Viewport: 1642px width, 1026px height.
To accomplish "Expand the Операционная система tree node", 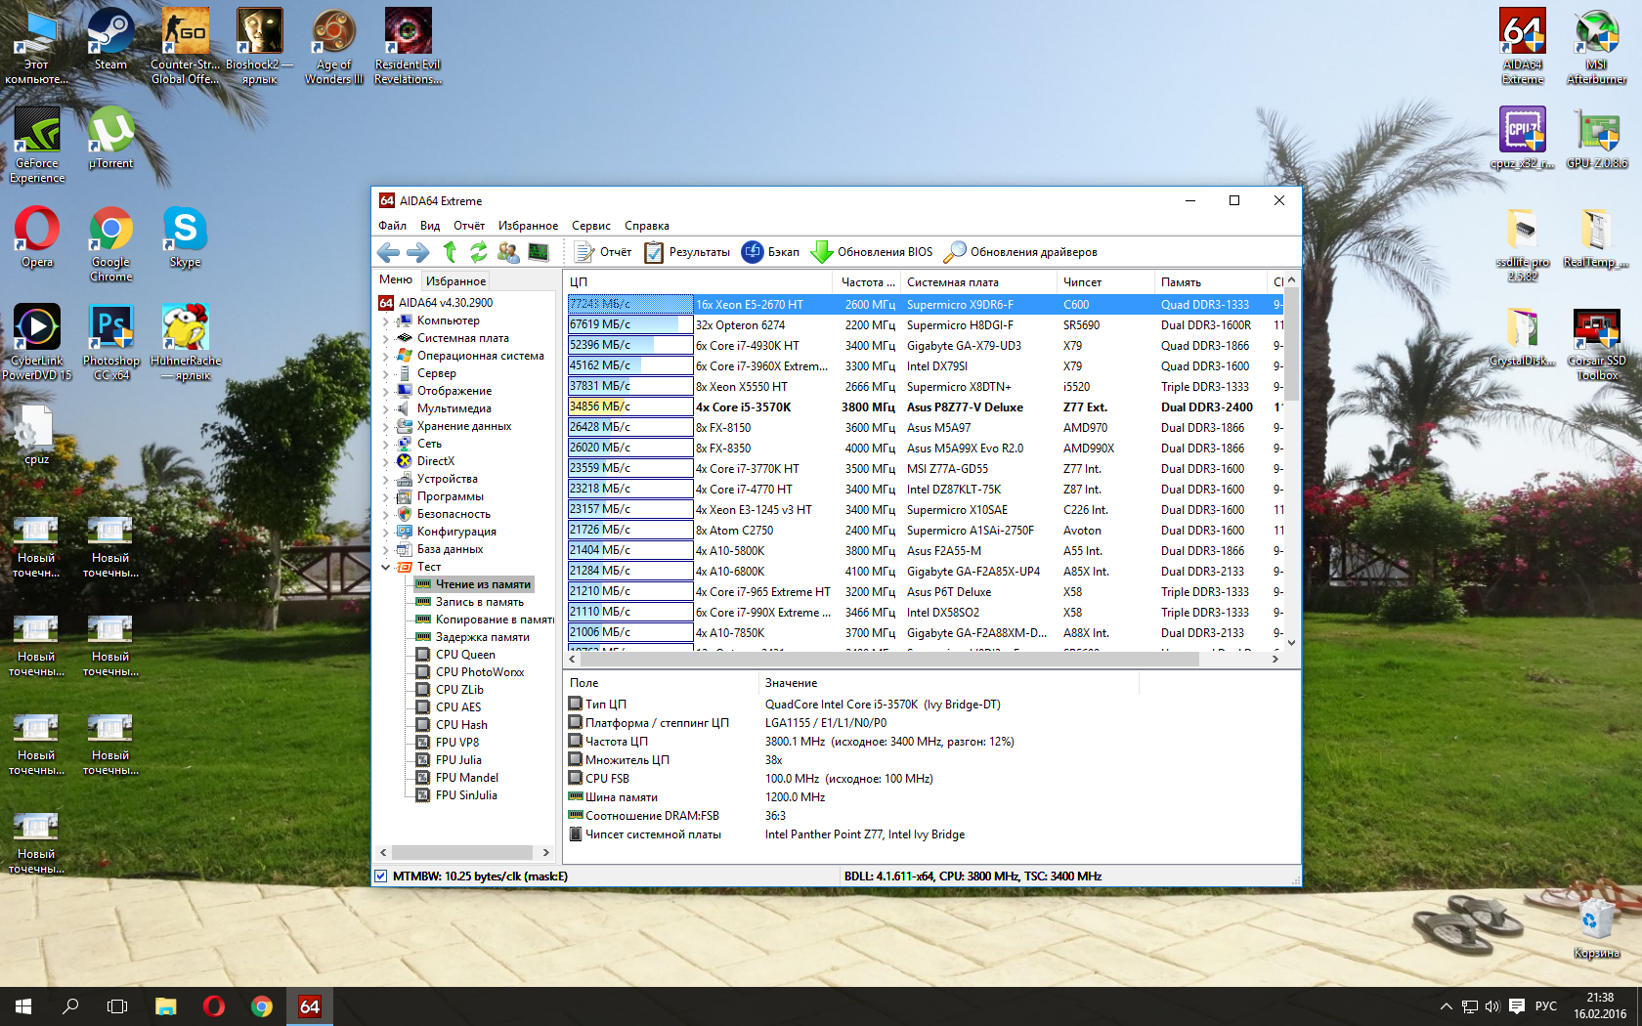I will click(386, 356).
